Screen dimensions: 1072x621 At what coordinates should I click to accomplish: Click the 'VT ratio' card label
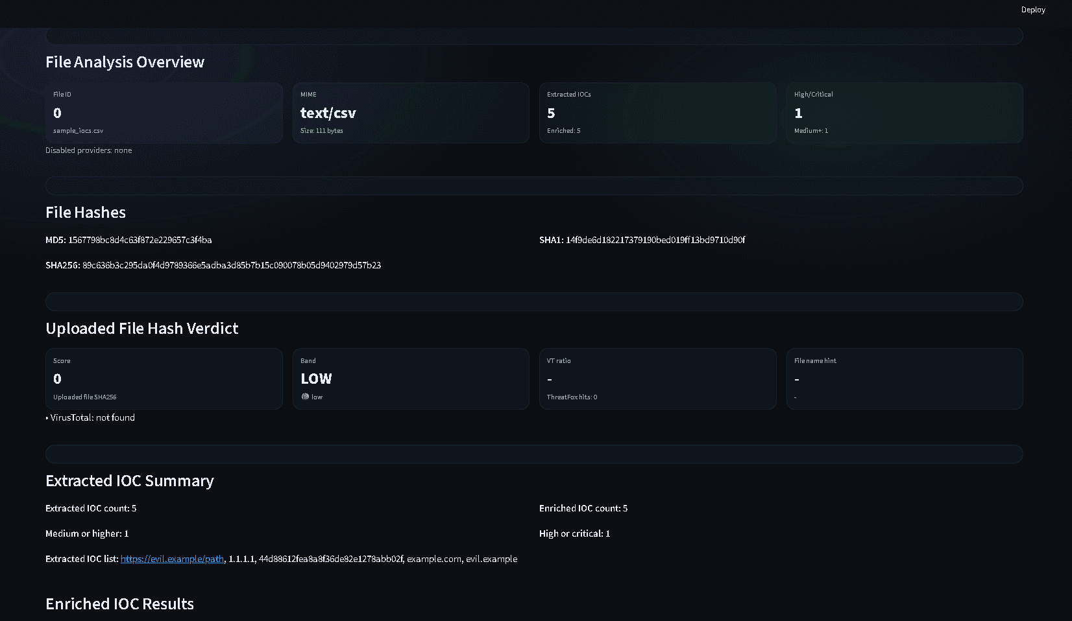click(x=559, y=361)
